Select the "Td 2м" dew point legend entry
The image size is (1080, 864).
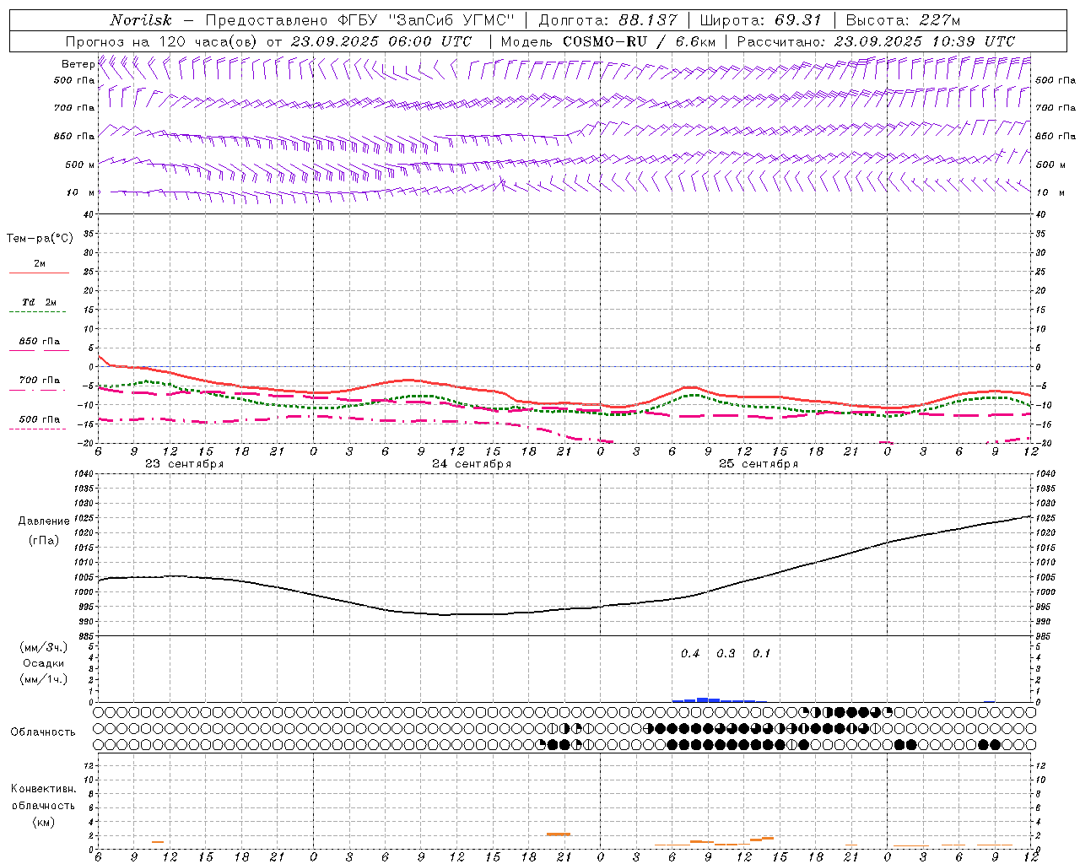[39, 302]
